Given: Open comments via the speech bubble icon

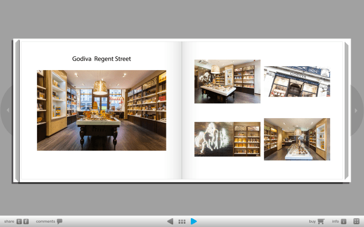Looking at the screenshot, I should (x=60, y=221).
